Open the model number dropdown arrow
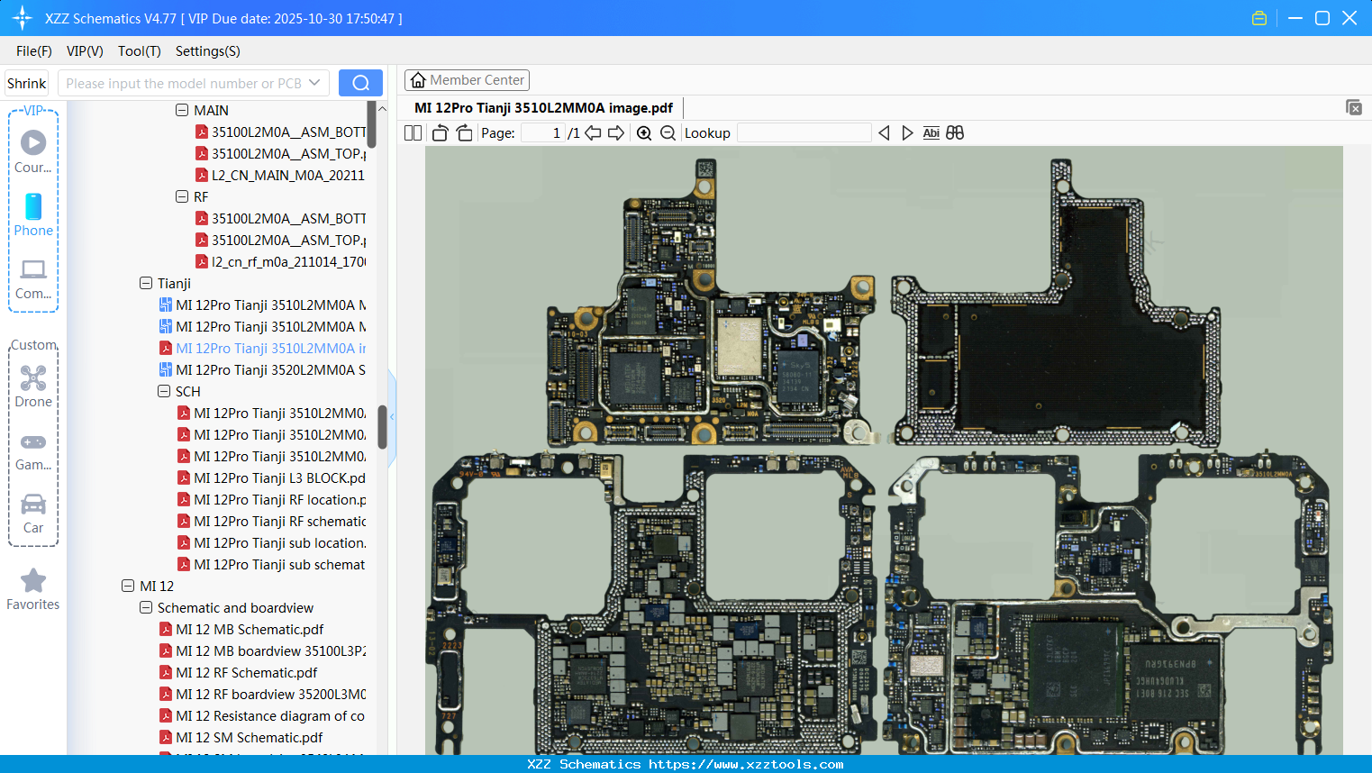The height and width of the screenshot is (773, 1372). click(x=314, y=83)
